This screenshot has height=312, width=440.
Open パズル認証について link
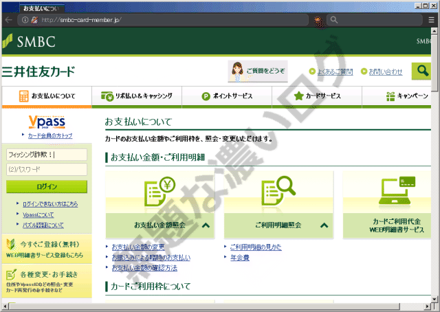[x=43, y=225]
